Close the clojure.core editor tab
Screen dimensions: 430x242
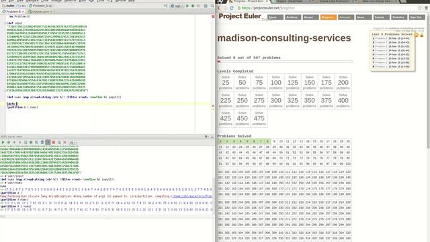coord(51,11)
